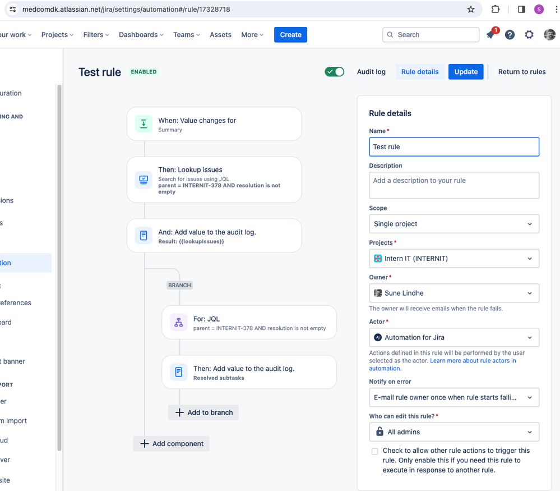Expand the Dashboards menu
The width and height of the screenshot is (560, 491).
coord(141,35)
